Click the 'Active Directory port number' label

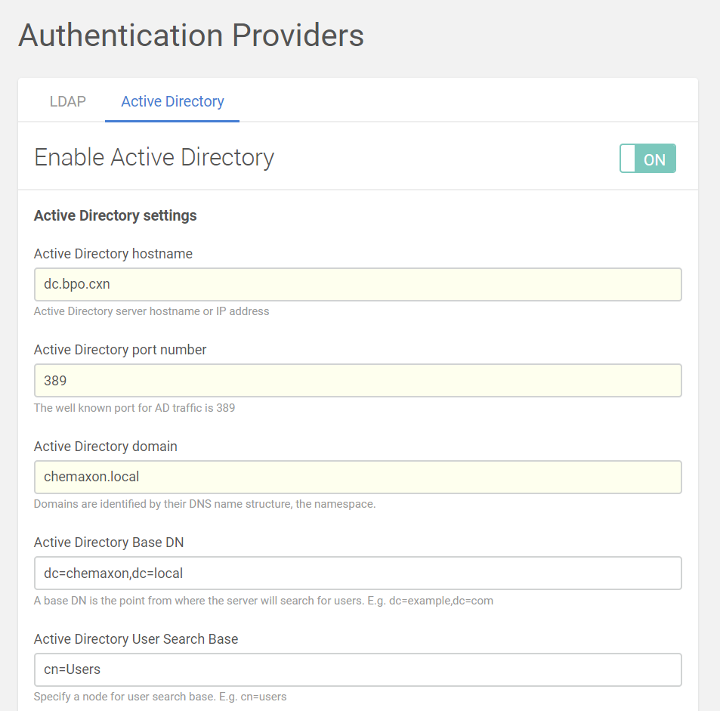(x=120, y=350)
